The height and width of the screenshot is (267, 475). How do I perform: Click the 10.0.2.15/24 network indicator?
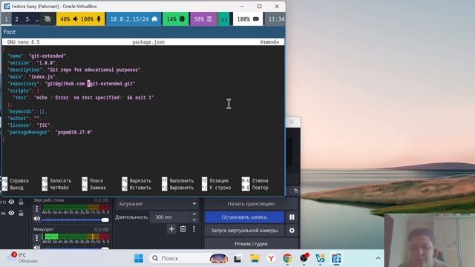[x=134, y=19]
